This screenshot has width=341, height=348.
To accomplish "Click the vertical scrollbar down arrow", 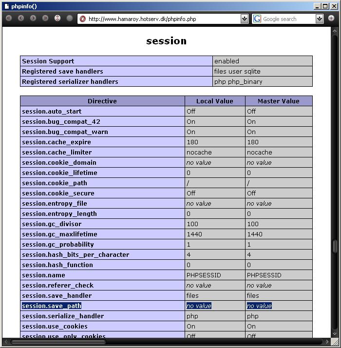I will 335,333.
